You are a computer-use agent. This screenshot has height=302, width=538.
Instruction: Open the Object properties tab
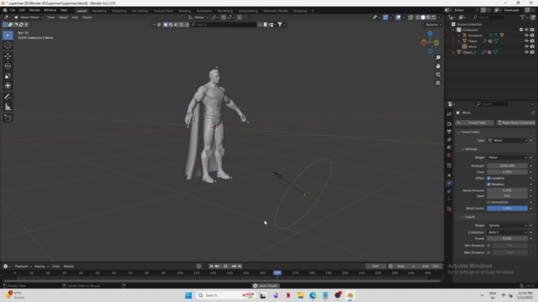coord(449,175)
